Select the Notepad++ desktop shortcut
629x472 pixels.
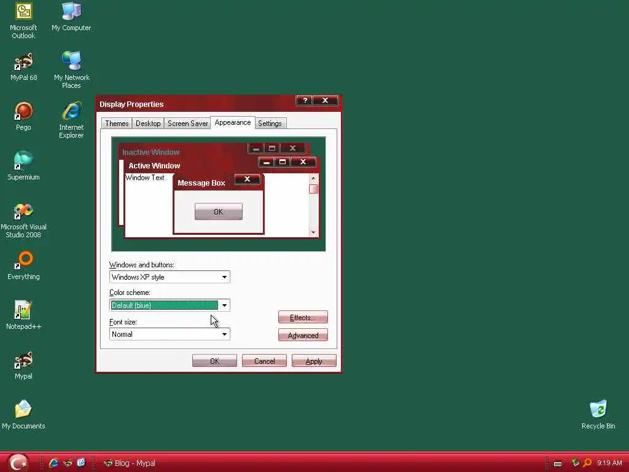pos(23,315)
